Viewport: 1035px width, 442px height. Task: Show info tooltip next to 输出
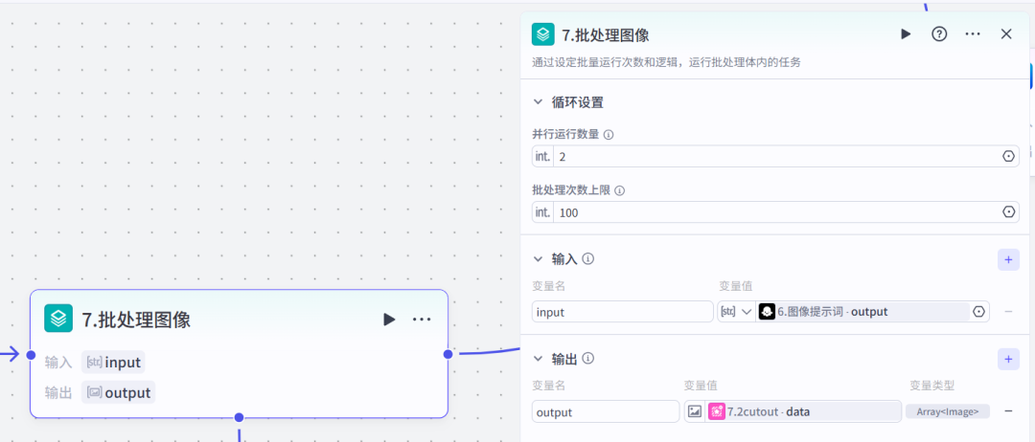click(x=588, y=359)
